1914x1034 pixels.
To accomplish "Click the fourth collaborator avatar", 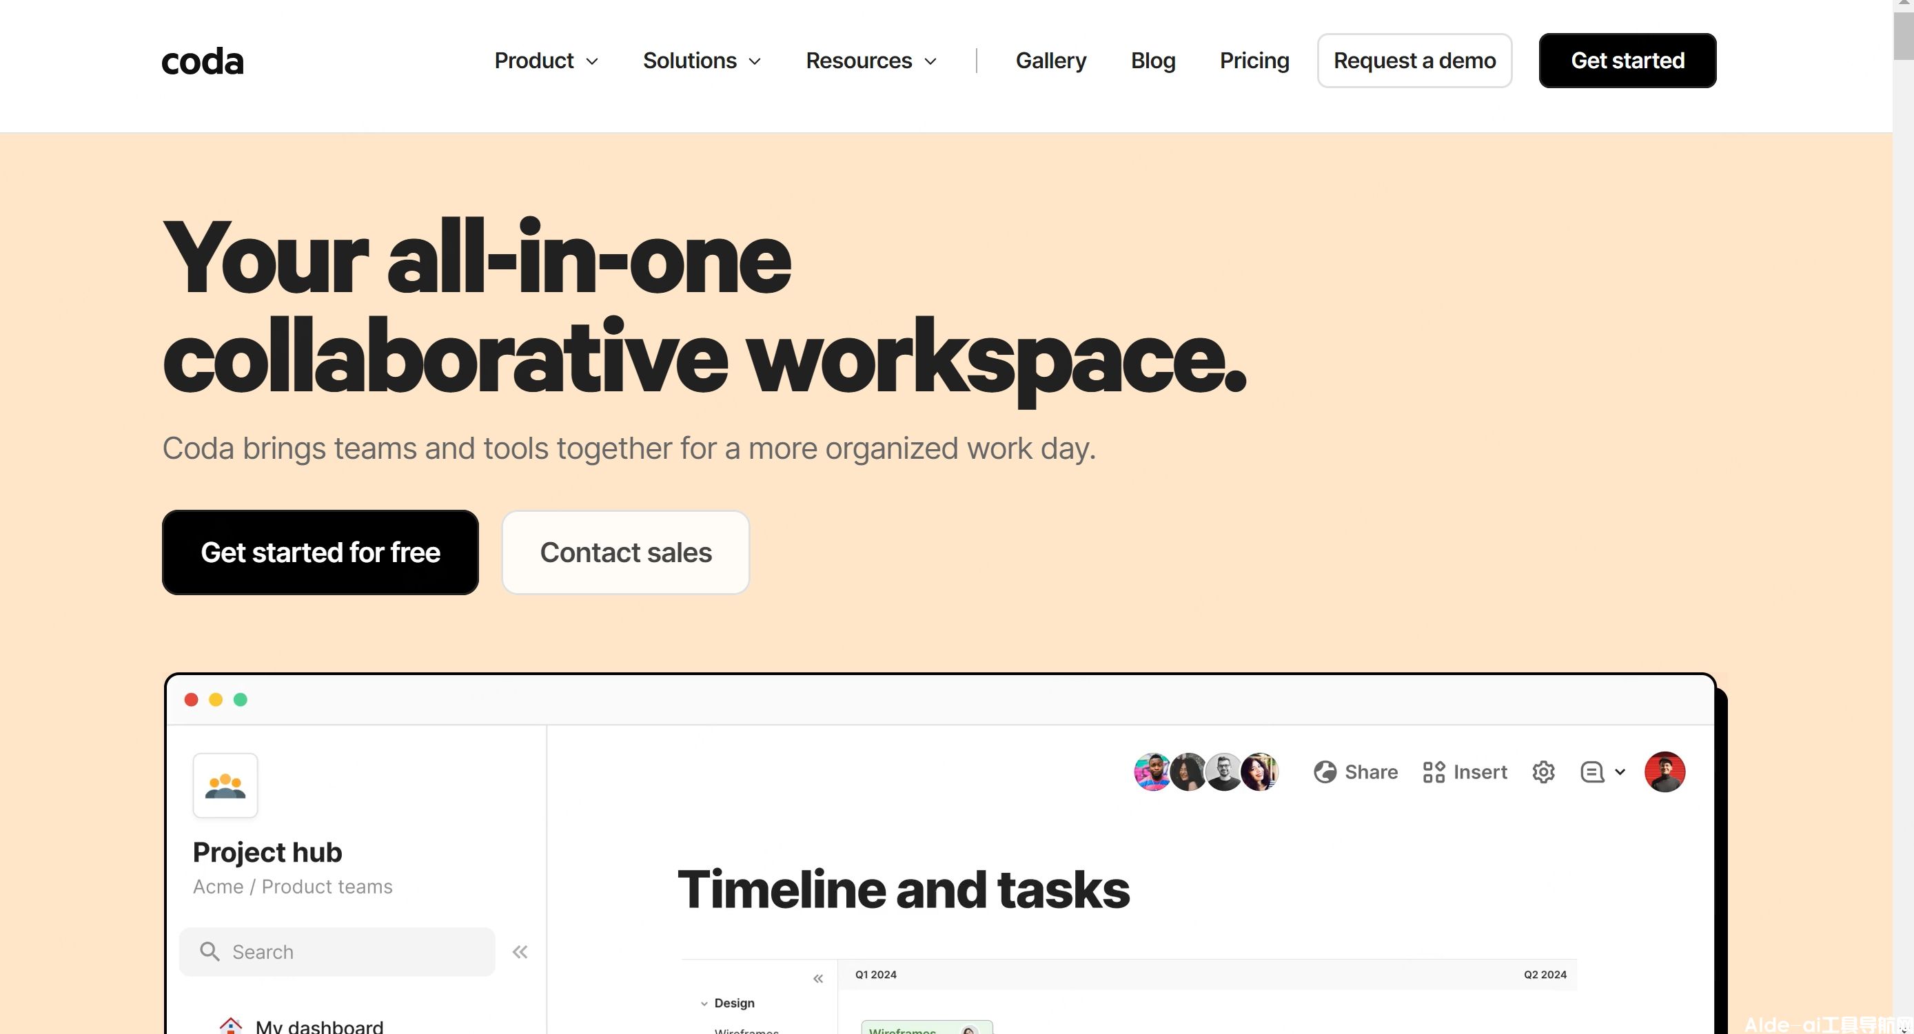I will click(x=1259, y=772).
